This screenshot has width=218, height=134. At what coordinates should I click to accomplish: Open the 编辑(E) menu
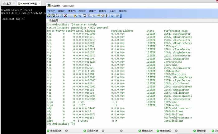[x=61, y=11]
